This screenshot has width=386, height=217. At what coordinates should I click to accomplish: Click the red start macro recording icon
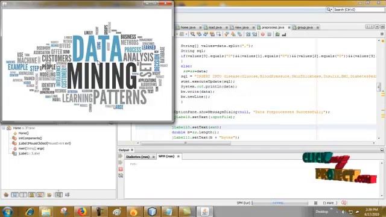[x=263, y=34]
